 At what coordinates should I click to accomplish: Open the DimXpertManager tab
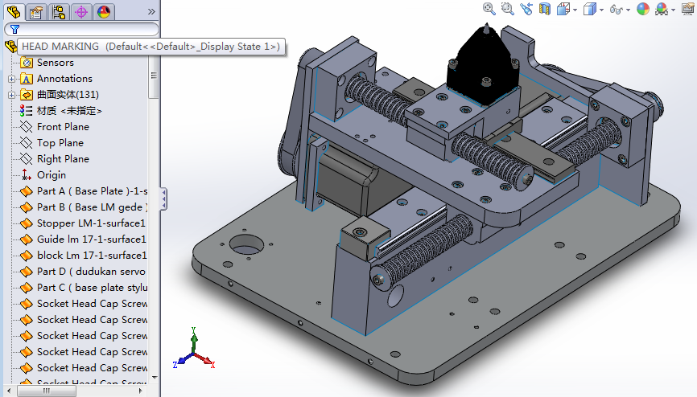[x=81, y=11]
